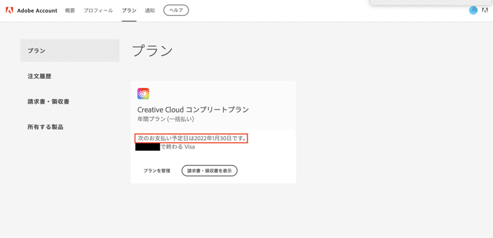
Task: Open the user profile avatar
Action: point(473,10)
